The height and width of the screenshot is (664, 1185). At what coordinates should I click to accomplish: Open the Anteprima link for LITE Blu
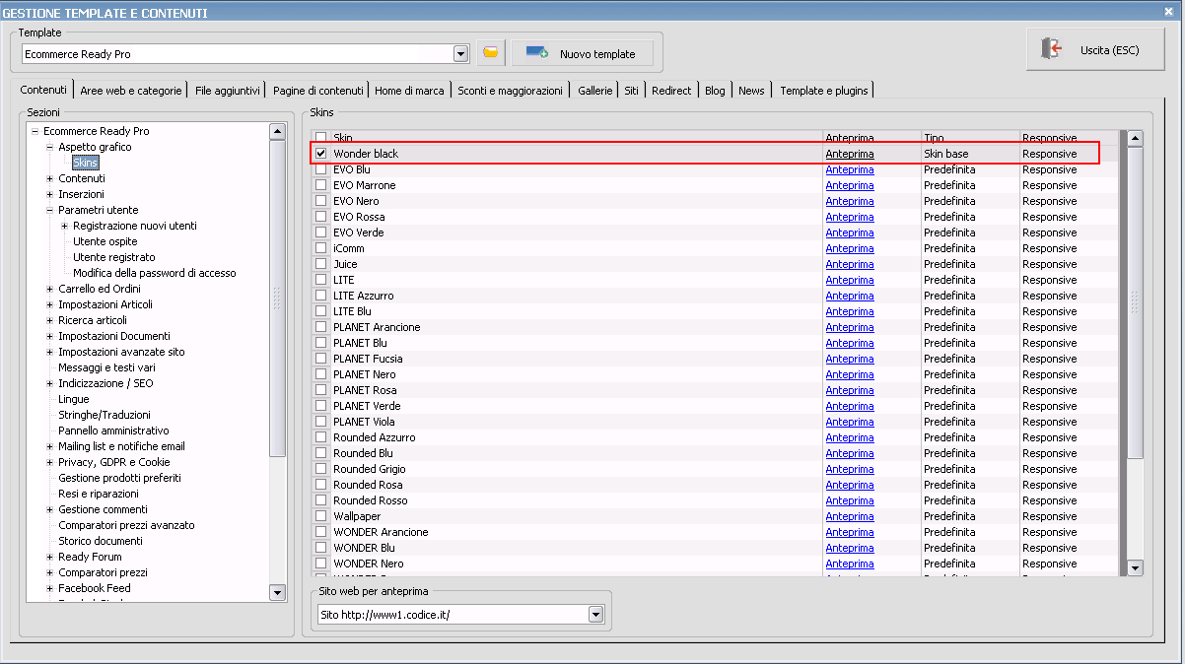pos(850,311)
